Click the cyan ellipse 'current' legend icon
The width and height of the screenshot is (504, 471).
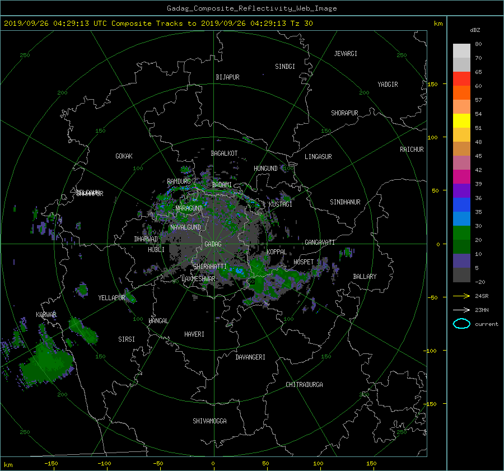(x=461, y=324)
